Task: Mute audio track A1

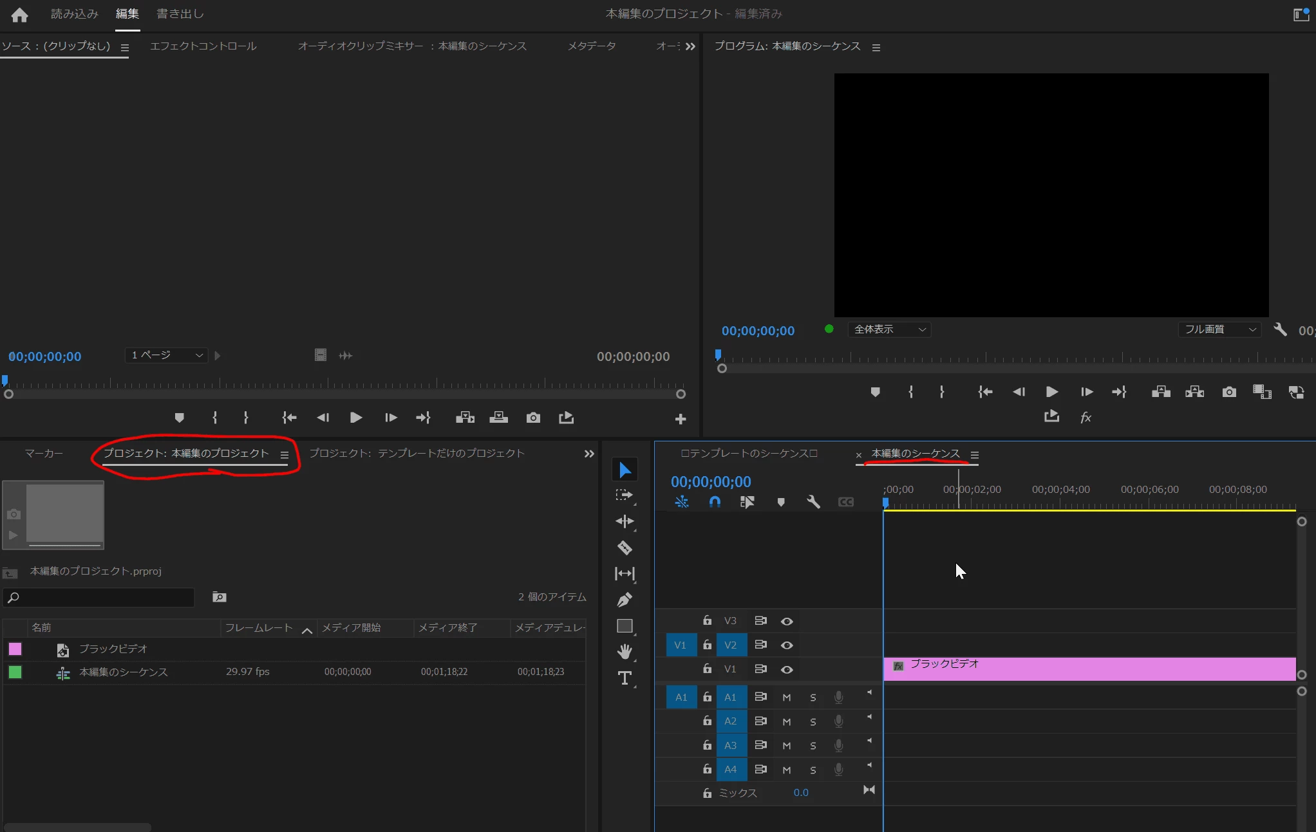Action: [787, 698]
